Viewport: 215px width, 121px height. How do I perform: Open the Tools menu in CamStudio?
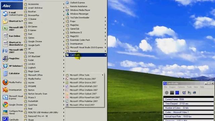(189, 87)
